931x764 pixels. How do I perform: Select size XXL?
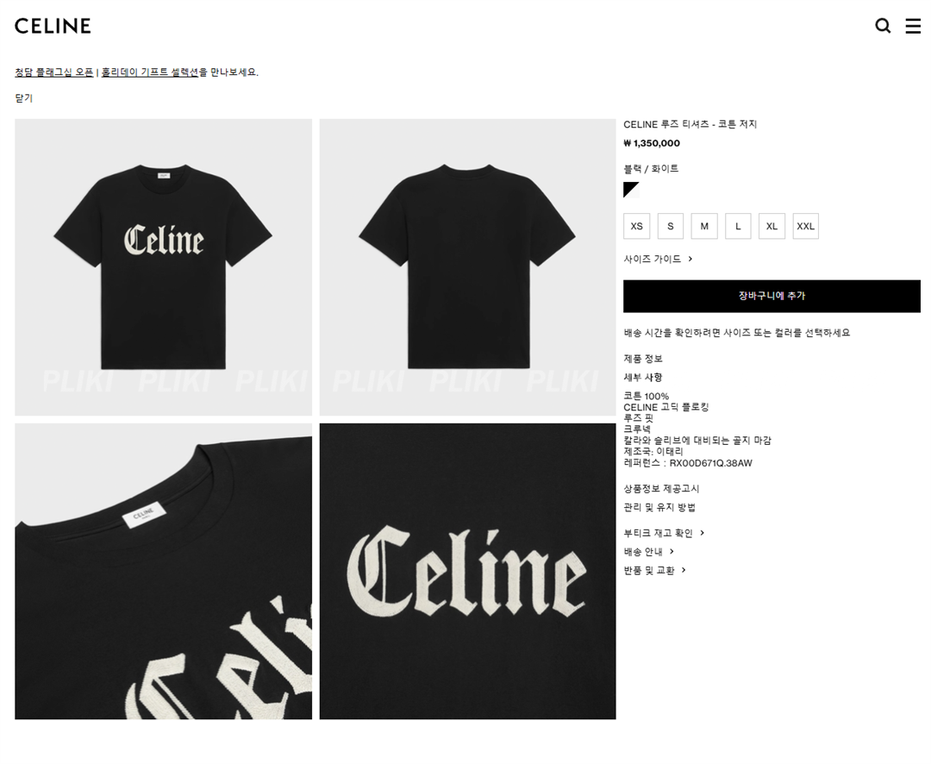pyautogui.click(x=806, y=226)
